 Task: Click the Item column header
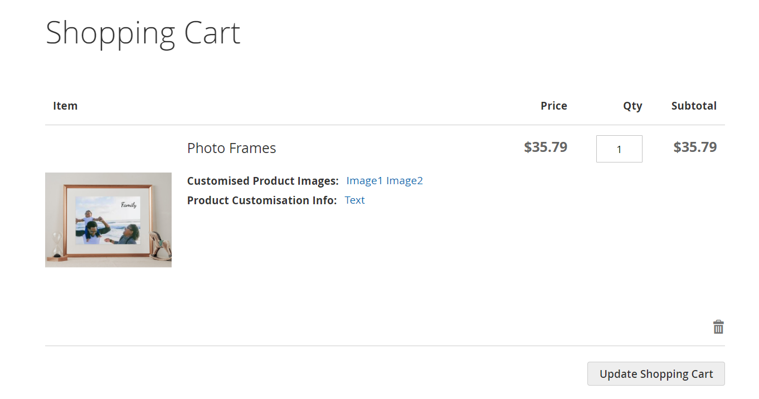65,106
